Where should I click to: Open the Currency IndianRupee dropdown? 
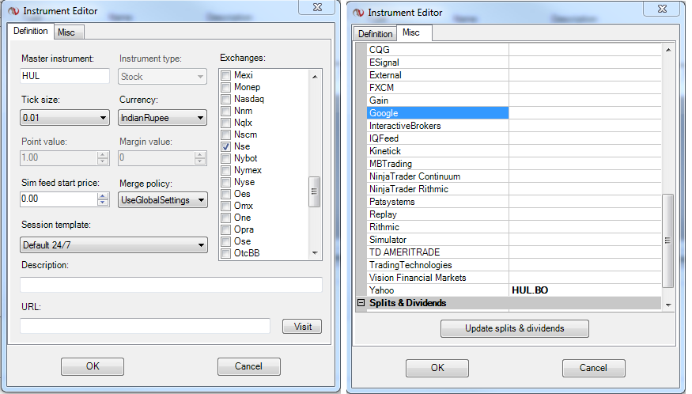[x=162, y=118]
